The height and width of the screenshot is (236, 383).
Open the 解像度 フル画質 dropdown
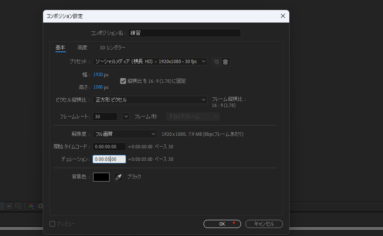pos(125,134)
